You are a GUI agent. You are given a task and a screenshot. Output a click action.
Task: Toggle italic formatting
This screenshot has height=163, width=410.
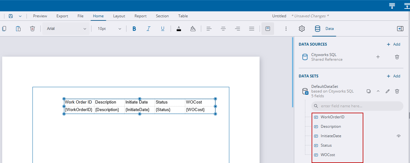click(148, 29)
